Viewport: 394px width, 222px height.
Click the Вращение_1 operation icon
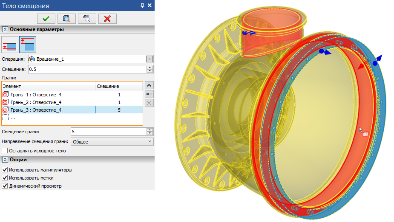point(32,59)
